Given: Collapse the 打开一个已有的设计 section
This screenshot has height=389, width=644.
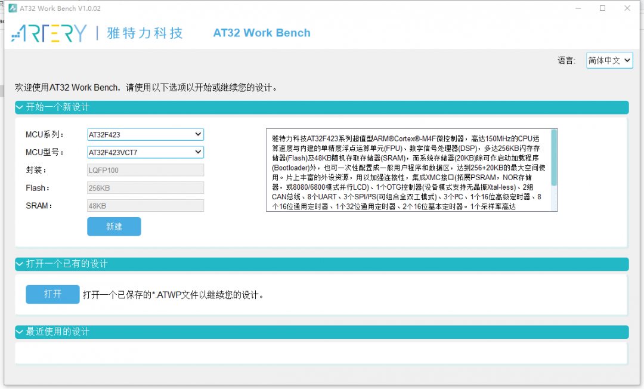Looking at the screenshot, I should click(x=19, y=264).
